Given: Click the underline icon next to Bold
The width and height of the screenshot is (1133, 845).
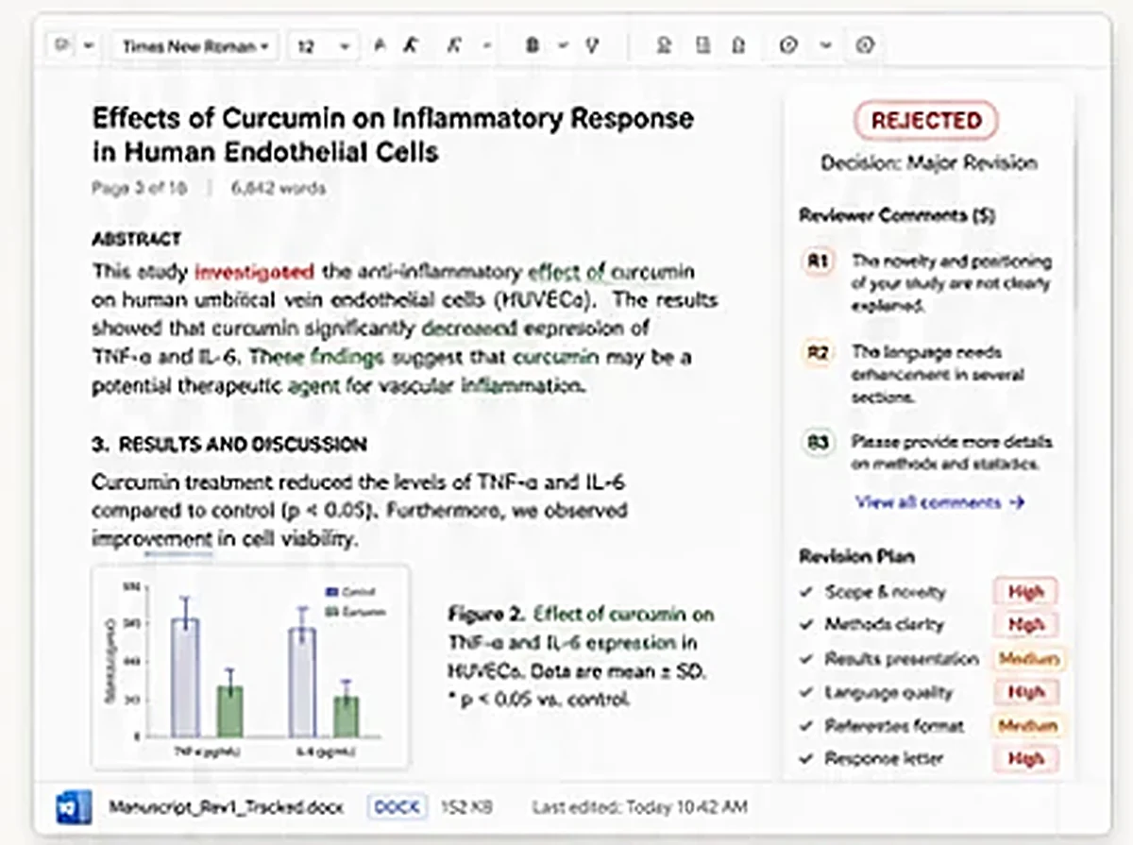Looking at the screenshot, I should [x=592, y=45].
